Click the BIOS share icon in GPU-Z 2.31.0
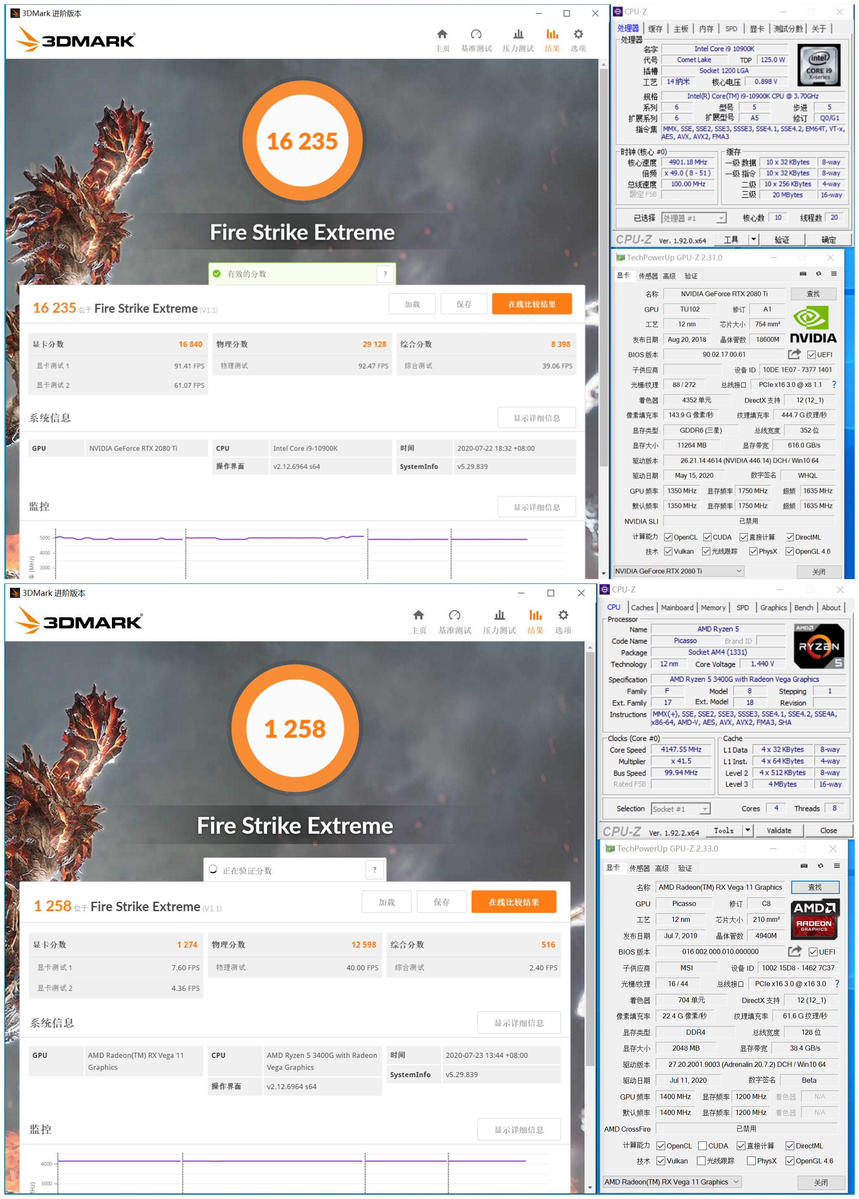Viewport: 859px width, 1199px height. [794, 354]
